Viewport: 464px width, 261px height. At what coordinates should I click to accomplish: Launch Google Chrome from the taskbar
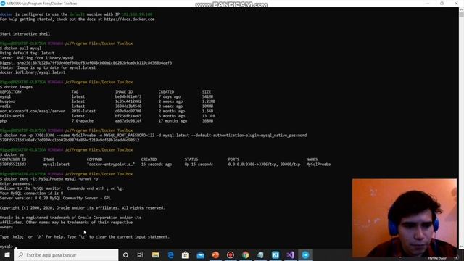[x=245, y=254]
